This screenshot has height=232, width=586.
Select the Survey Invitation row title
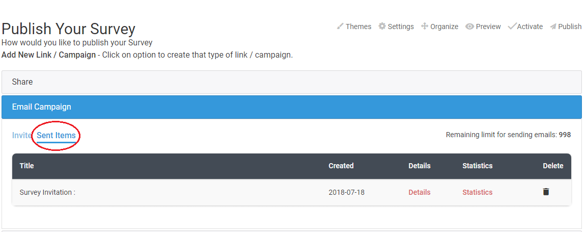point(47,192)
